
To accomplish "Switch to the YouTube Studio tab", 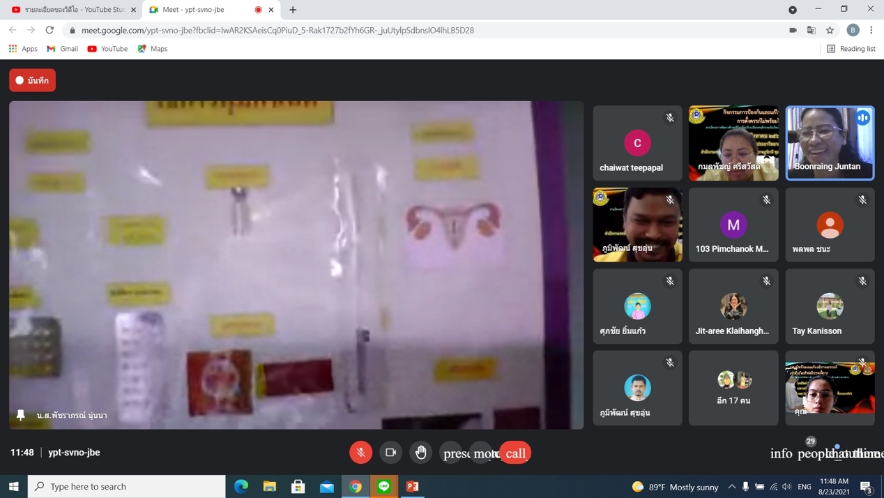I will coord(73,10).
